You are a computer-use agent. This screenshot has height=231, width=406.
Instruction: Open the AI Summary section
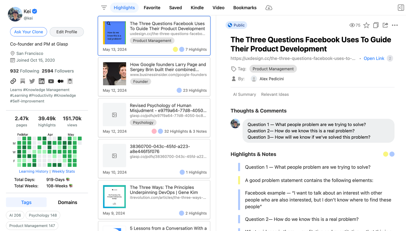pos(244,94)
